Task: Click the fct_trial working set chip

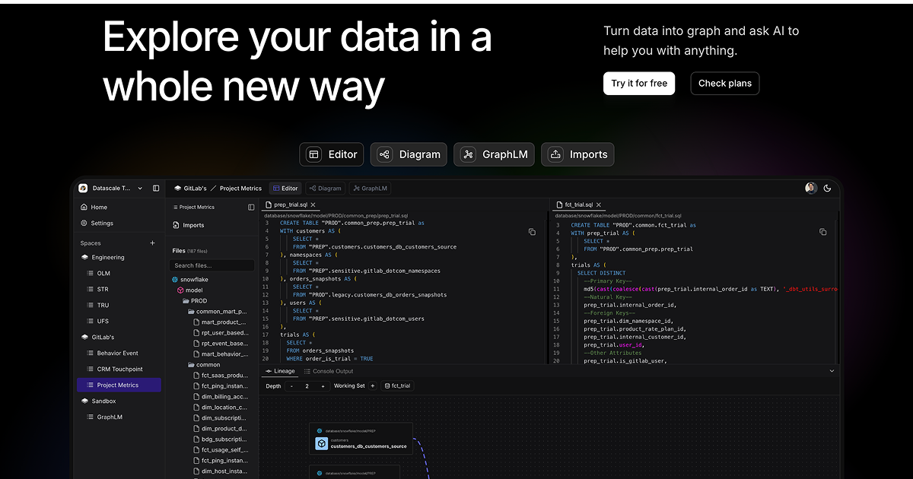Action: (x=396, y=386)
